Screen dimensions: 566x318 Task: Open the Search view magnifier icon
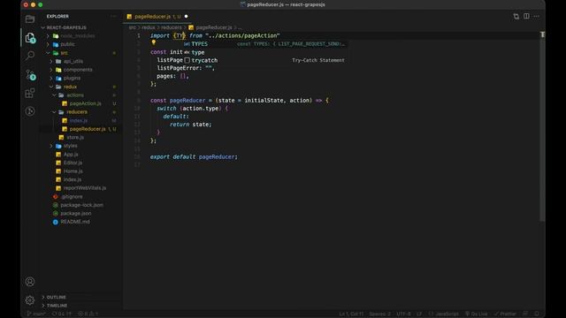click(30, 55)
